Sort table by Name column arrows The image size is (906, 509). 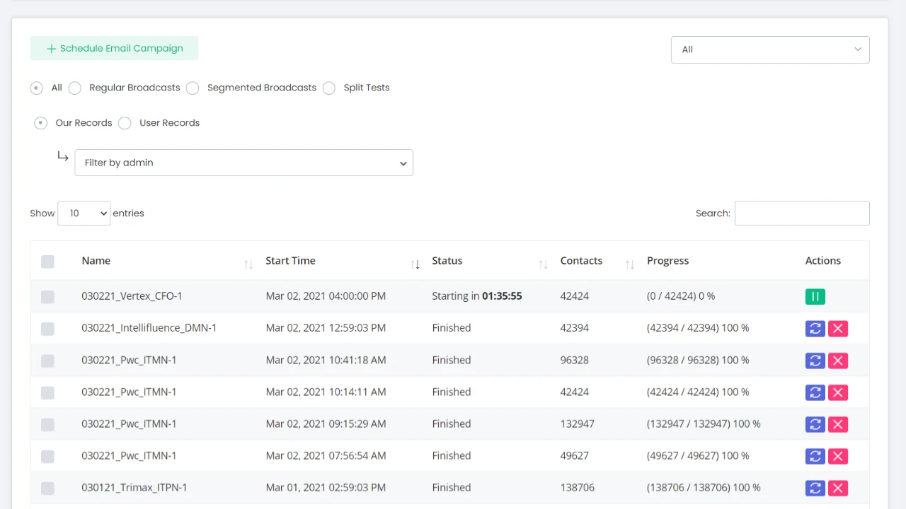coord(248,264)
